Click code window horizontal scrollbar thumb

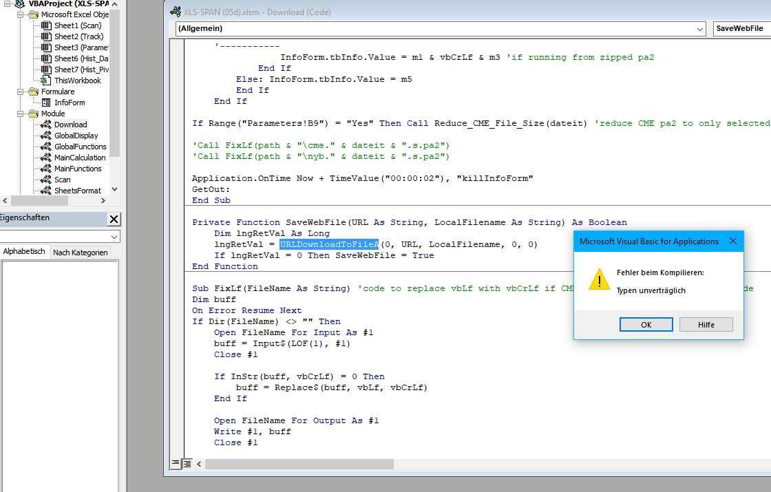pos(299,464)
